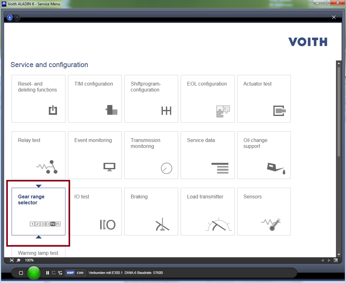Image resolution: width=346 pixels, height=283 pixels.
Task: Click the previous page arrow at bottom right
Action: coord(323,260)
